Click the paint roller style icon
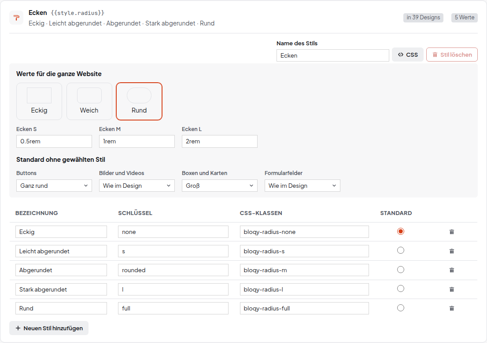487x343 pixels. point(16,18)
